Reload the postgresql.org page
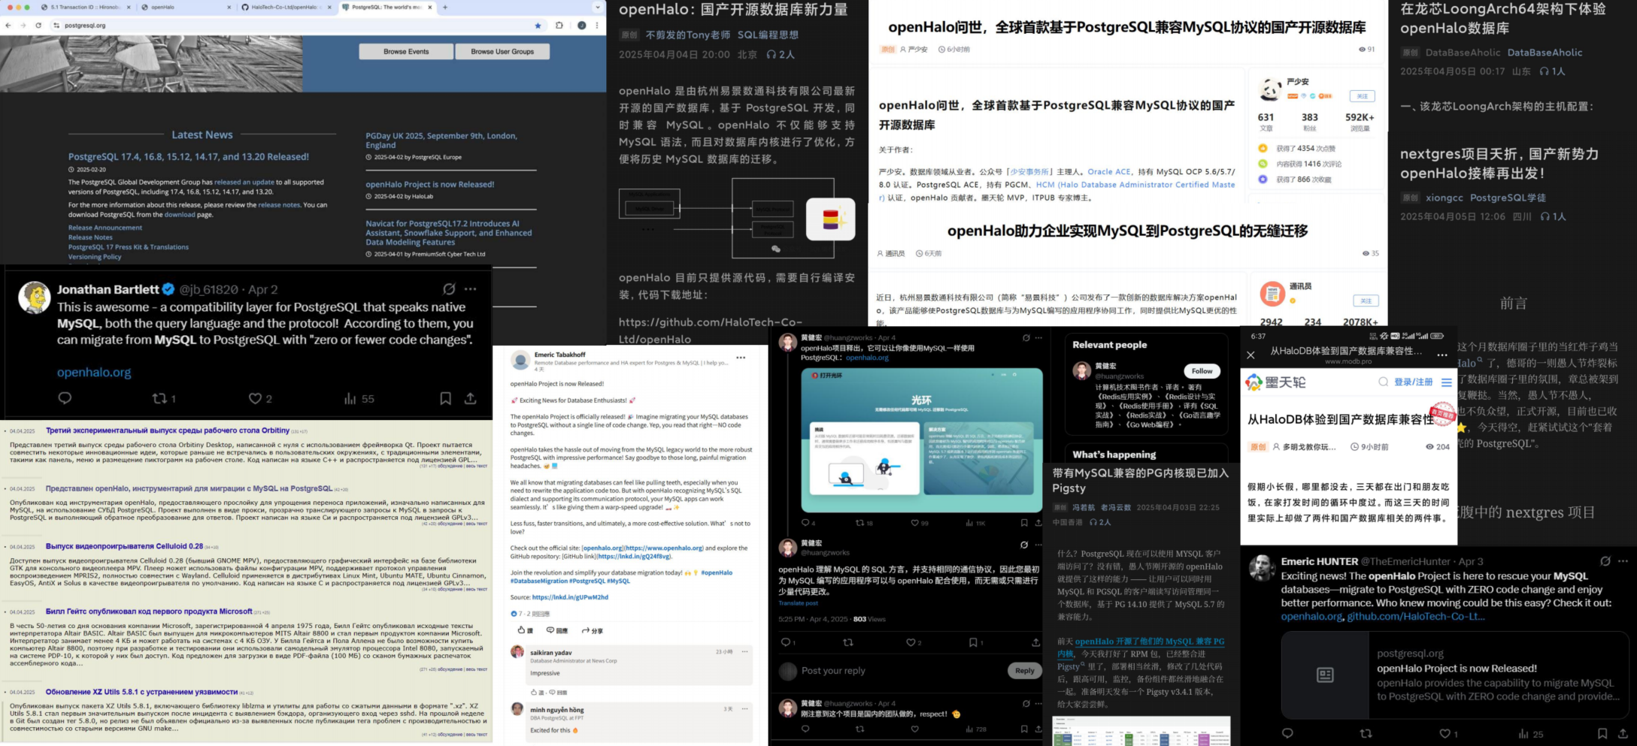 38,25
